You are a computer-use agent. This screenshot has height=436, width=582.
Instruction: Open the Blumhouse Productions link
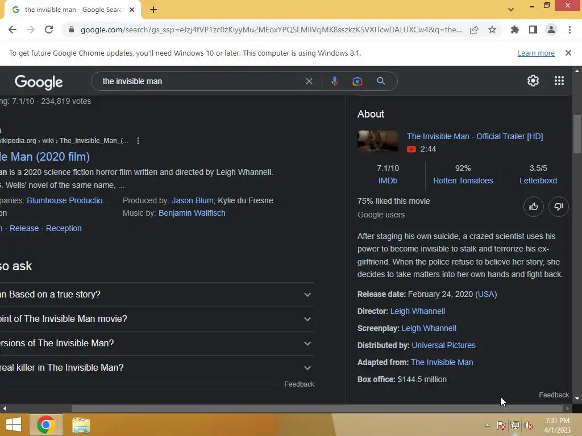[68, 200]
